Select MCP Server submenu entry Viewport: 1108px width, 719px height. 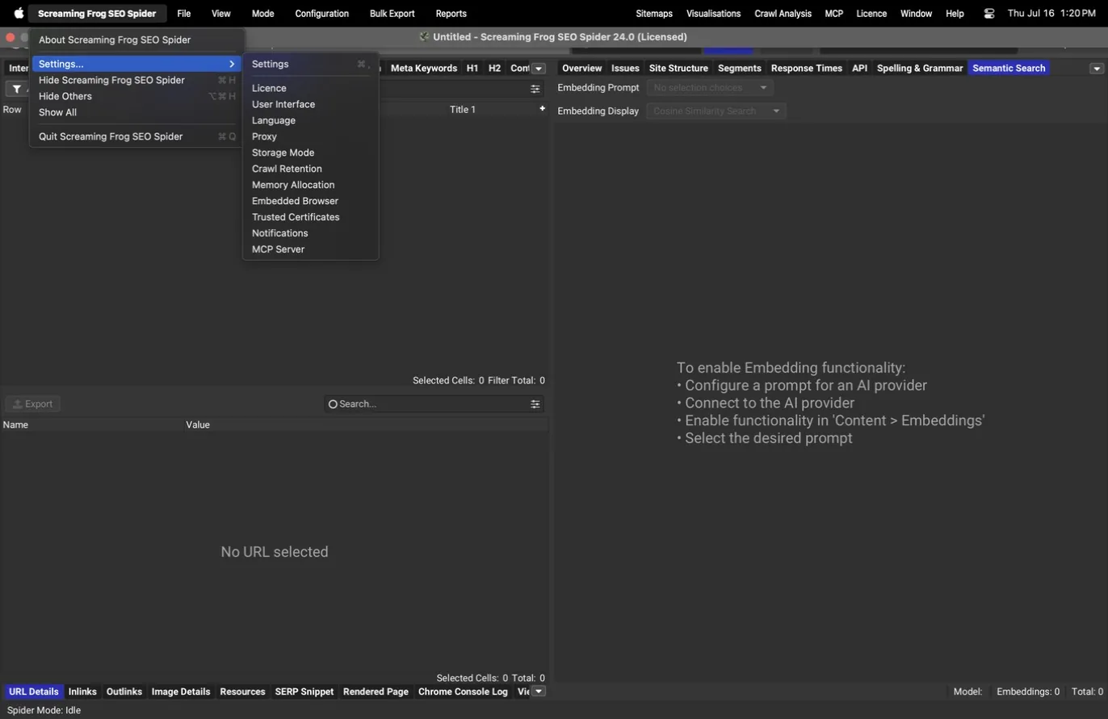coord(311,249)
